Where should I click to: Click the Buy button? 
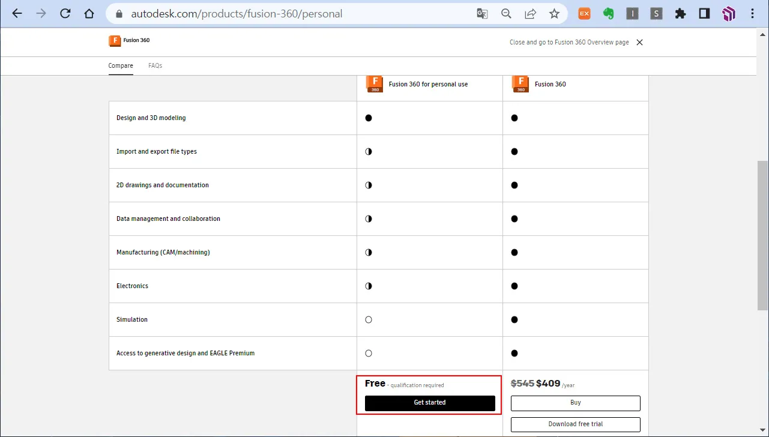(x=576, y=403)
